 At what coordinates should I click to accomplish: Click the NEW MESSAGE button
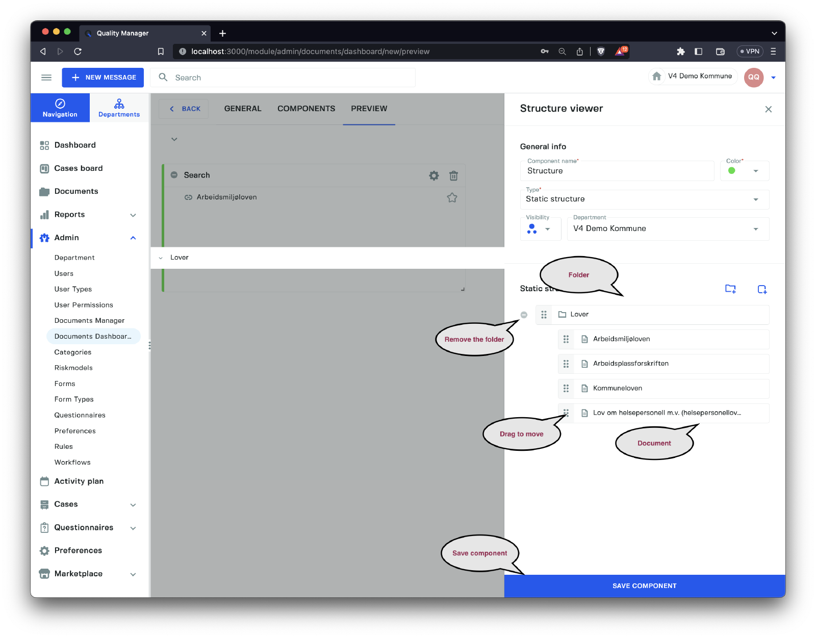tap(103, 78)
